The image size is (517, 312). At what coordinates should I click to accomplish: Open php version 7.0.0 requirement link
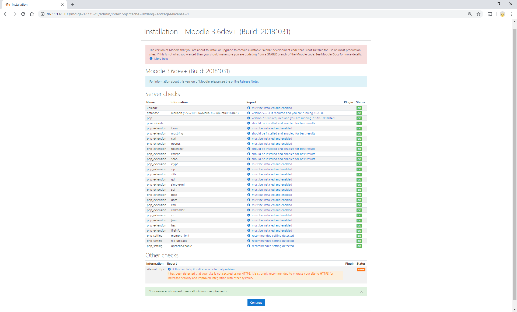point(293,118)
